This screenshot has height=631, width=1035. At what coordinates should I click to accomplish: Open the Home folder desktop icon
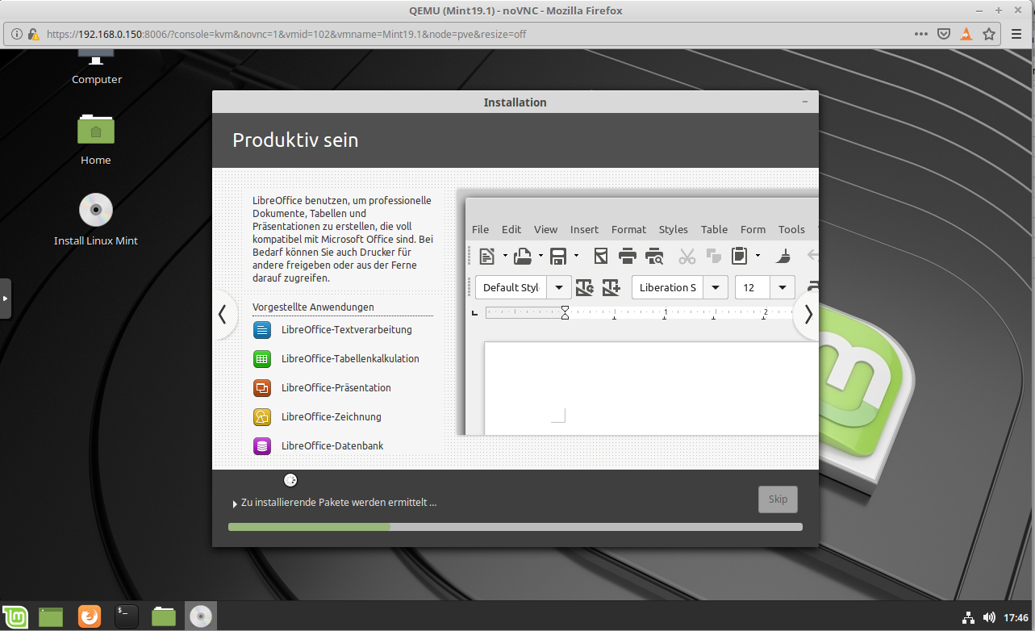tap(96, 139)
